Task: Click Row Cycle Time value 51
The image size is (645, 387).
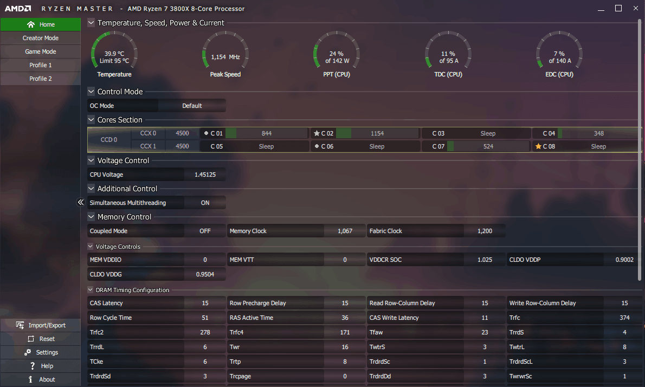Action: [x=205, y=318]
